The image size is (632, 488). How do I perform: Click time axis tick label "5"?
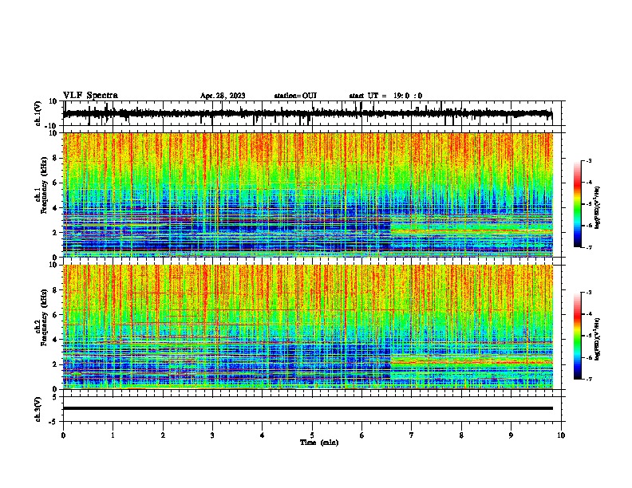click(x=312, y=435)
